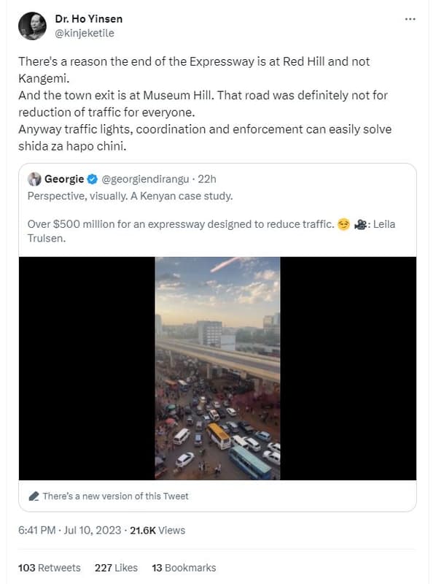Click the verified blue checkmark next to Georgie
The height and width of the screenshot is (584, 436).
pos(91,177)
